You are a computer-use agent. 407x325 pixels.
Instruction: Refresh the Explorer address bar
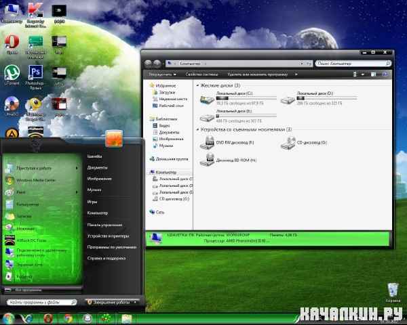309,64
